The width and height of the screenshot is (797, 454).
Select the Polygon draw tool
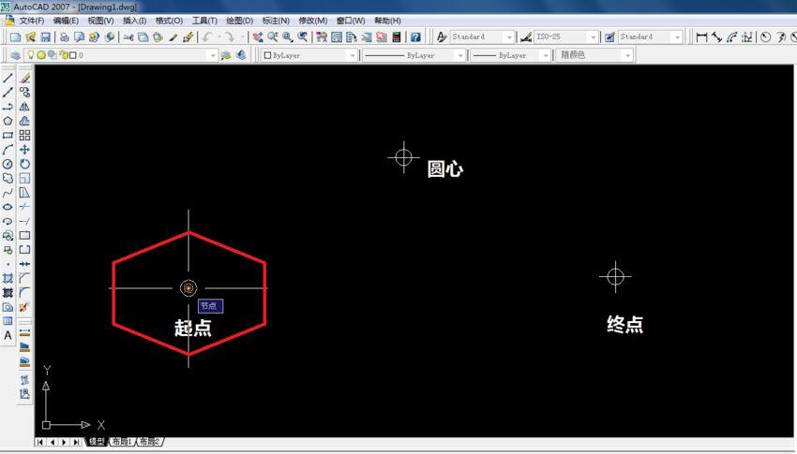[x=8, y=121]
